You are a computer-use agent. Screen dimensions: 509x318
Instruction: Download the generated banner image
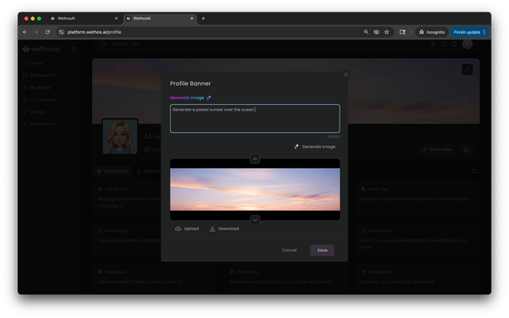coord(224,228)
